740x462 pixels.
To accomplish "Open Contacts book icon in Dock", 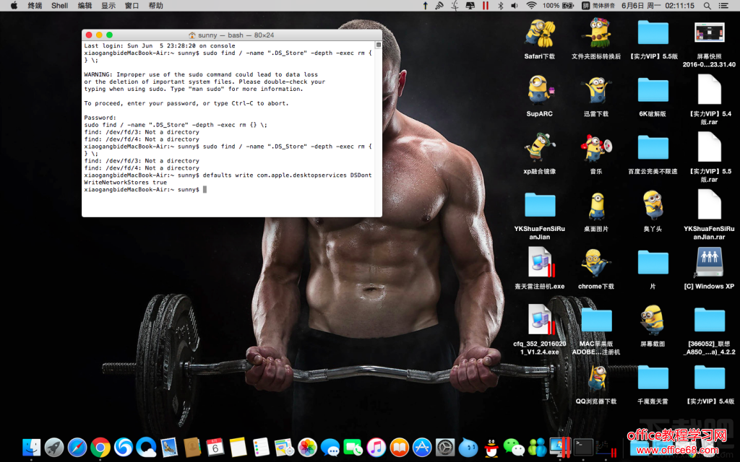I will tap(192, 447).
